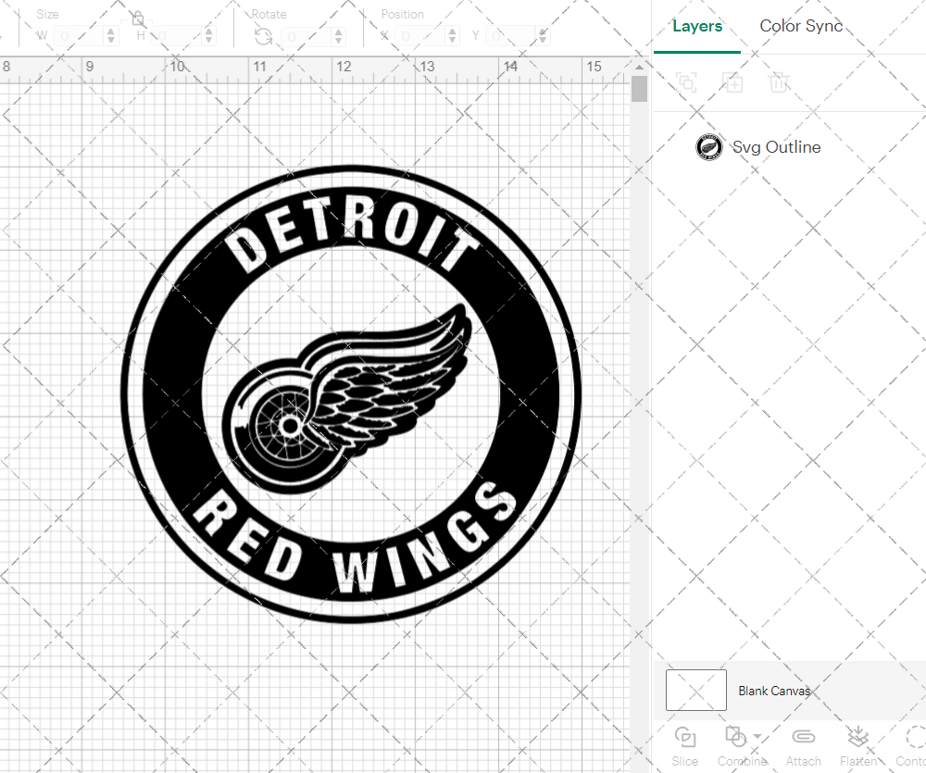This screenshot has height=773, width=926.
Task: Click the canvas scrollbar up arrow
Action: 639,67
